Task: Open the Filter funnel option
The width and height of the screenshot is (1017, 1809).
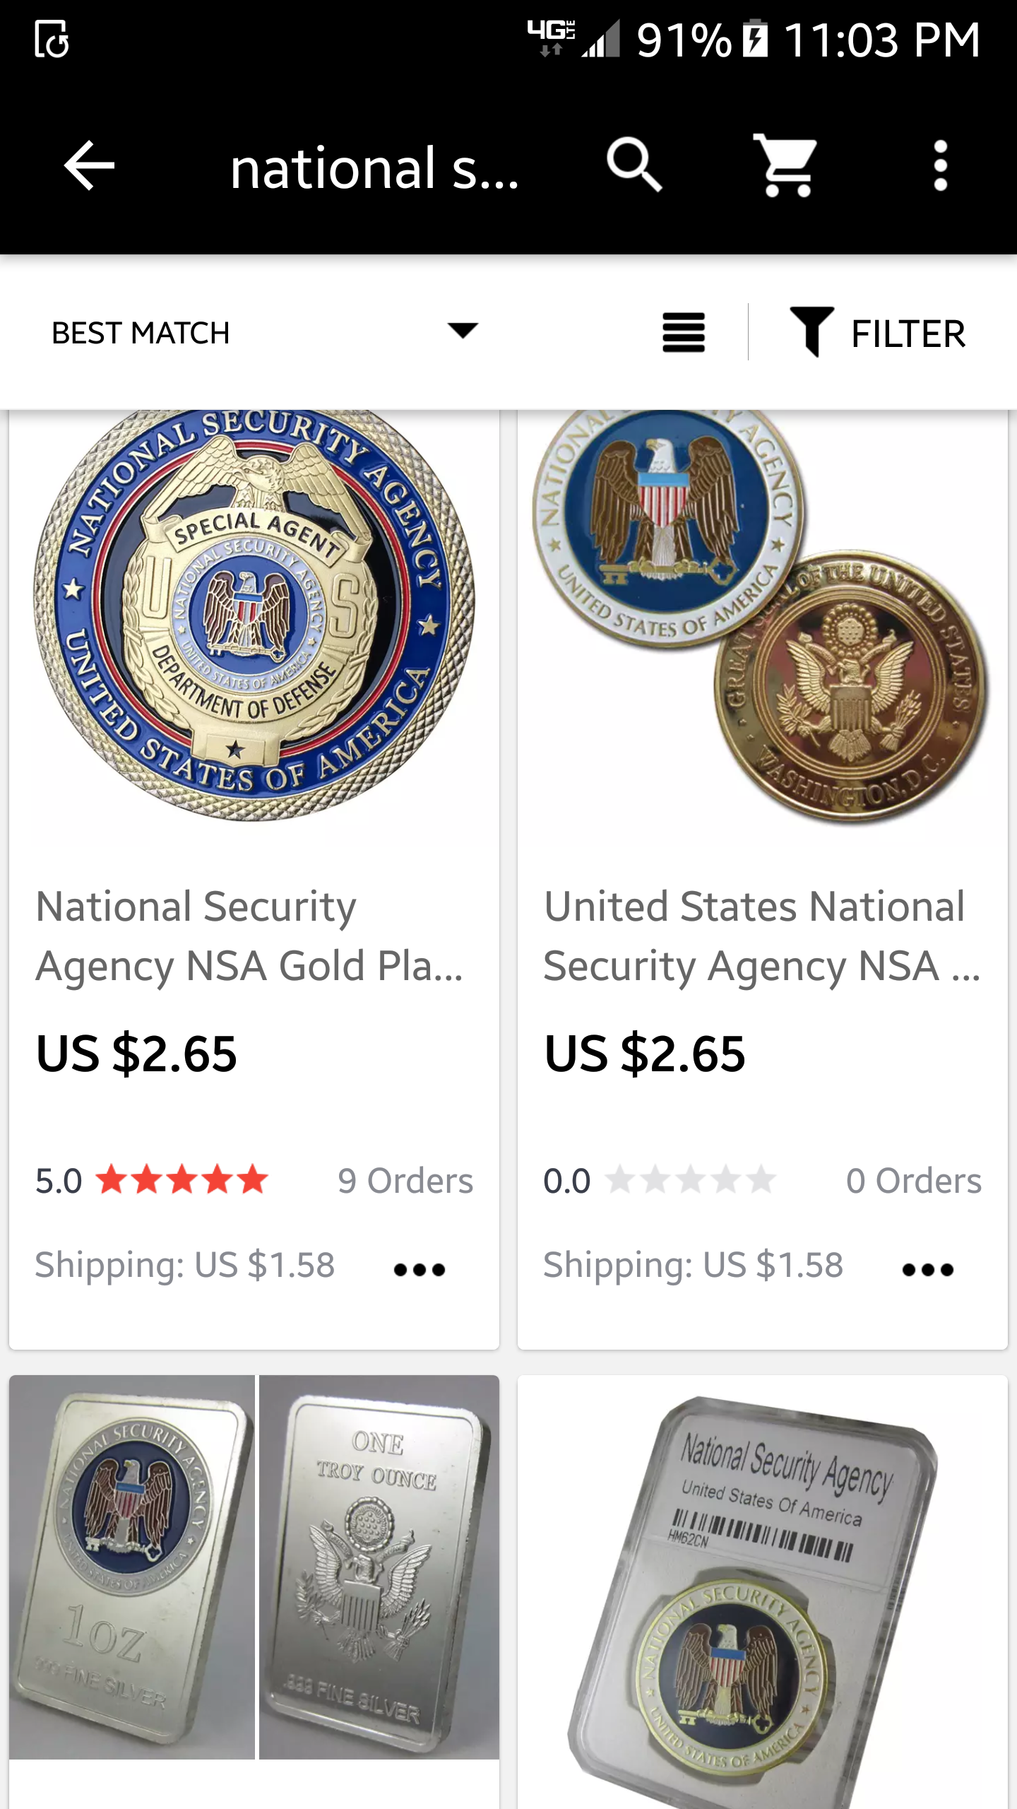Action: pyautogui.click(x=812, y=332)
